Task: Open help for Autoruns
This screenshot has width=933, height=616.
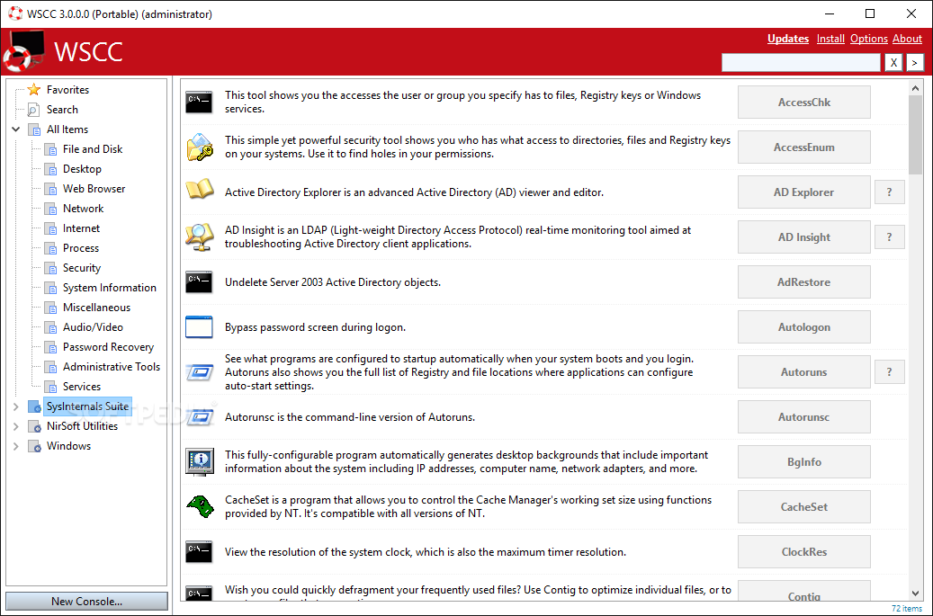Action: tap(890, 372)
